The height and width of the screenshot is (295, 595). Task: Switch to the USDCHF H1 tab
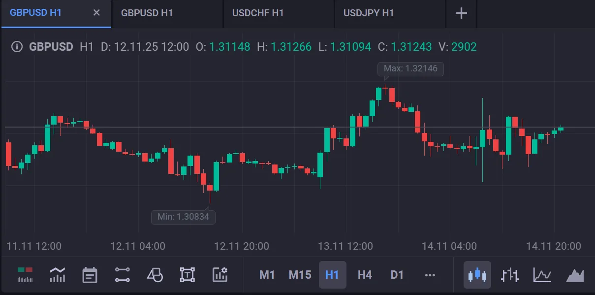pos(258,13)
